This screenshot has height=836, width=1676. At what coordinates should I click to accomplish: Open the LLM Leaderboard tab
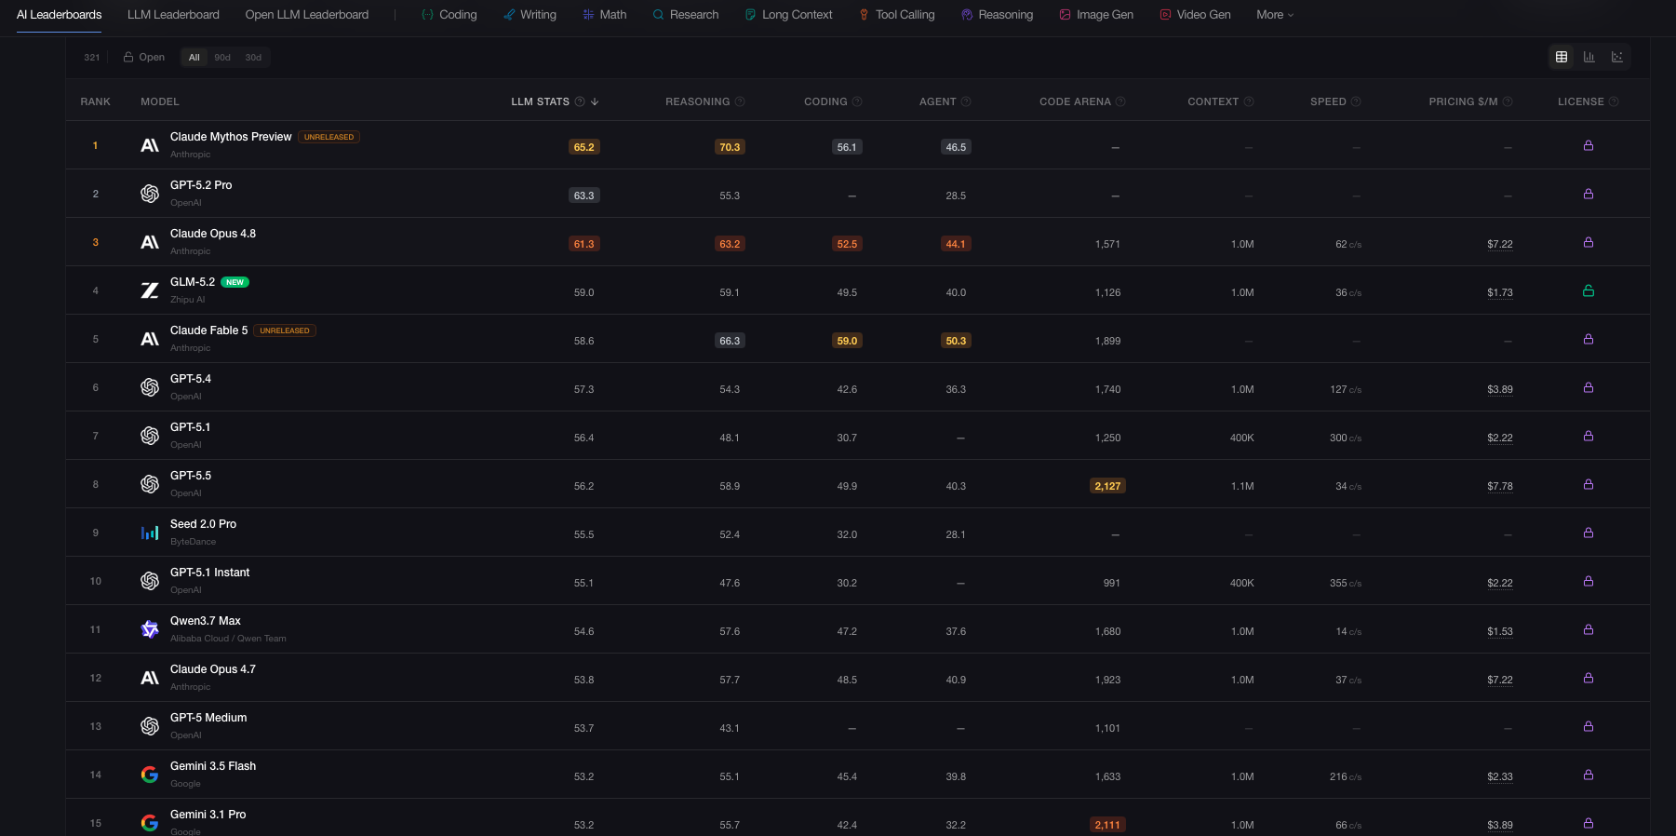coord(173,15)
